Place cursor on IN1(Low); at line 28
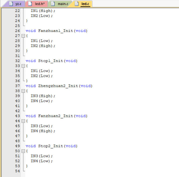 [x=42, y=41]
